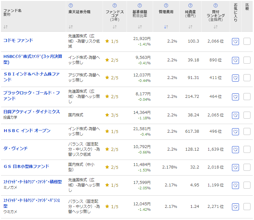Open ユナイテッド・タートルクラブ・ファンド・バランス型 link
This screenshot has height=220, width=254.
pyautogui.click(x=32, y=203)
